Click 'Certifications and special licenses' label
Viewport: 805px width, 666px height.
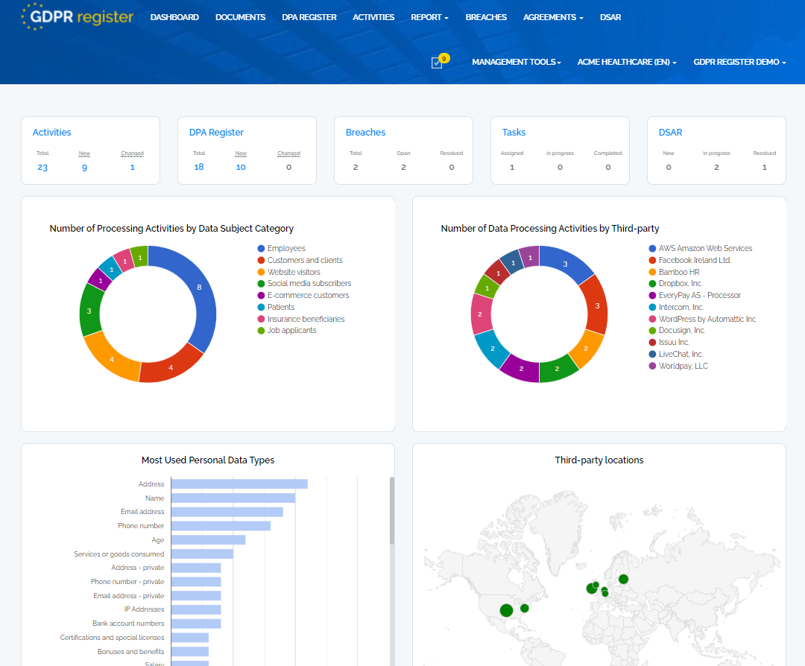pos(112,637)
